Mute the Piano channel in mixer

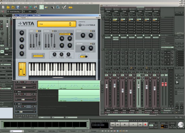tap(110, 78)
